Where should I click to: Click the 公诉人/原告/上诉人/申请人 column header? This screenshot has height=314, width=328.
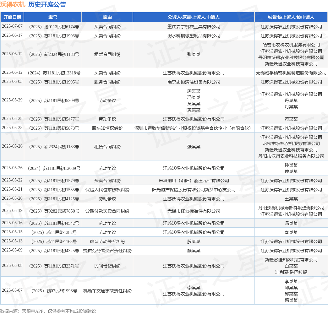[x=194, y=17]
